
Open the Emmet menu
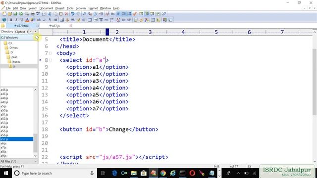click(x=93, y=8)
